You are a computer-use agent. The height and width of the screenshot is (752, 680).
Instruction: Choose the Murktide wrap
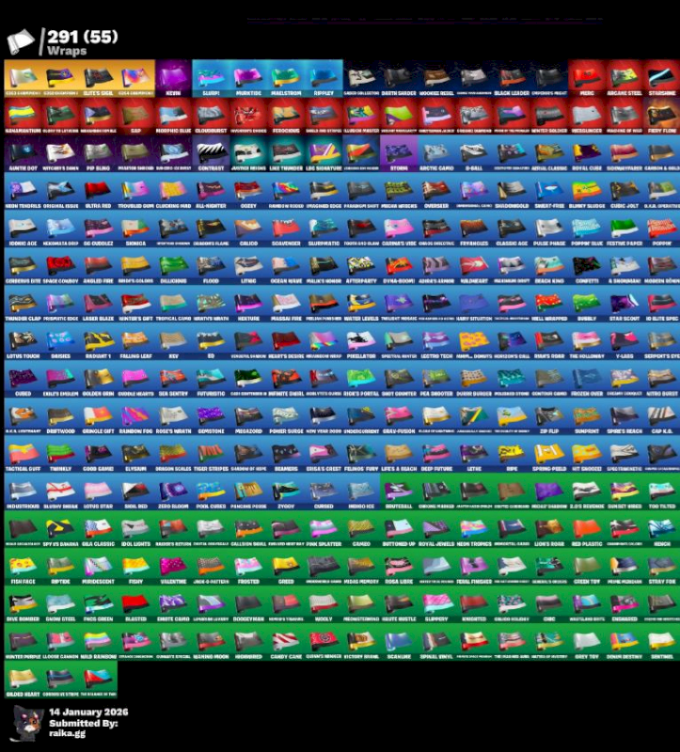click(248, 78)
